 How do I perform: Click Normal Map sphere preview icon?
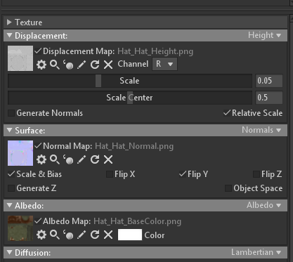(x=68, y=159)
